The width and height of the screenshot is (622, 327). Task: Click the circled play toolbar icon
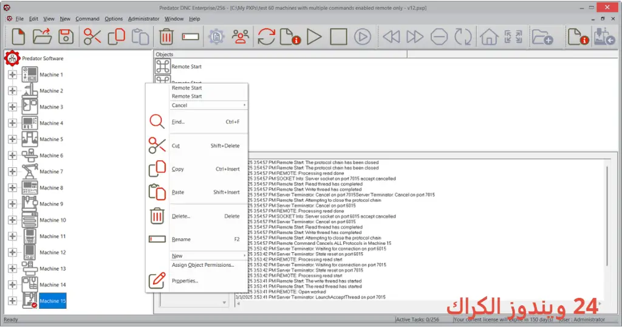tap(362, 37)
